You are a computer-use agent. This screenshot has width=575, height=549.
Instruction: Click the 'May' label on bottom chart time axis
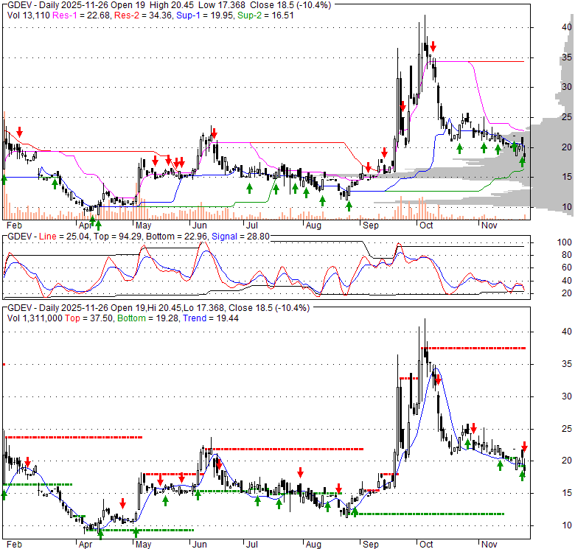click(143, 545)
